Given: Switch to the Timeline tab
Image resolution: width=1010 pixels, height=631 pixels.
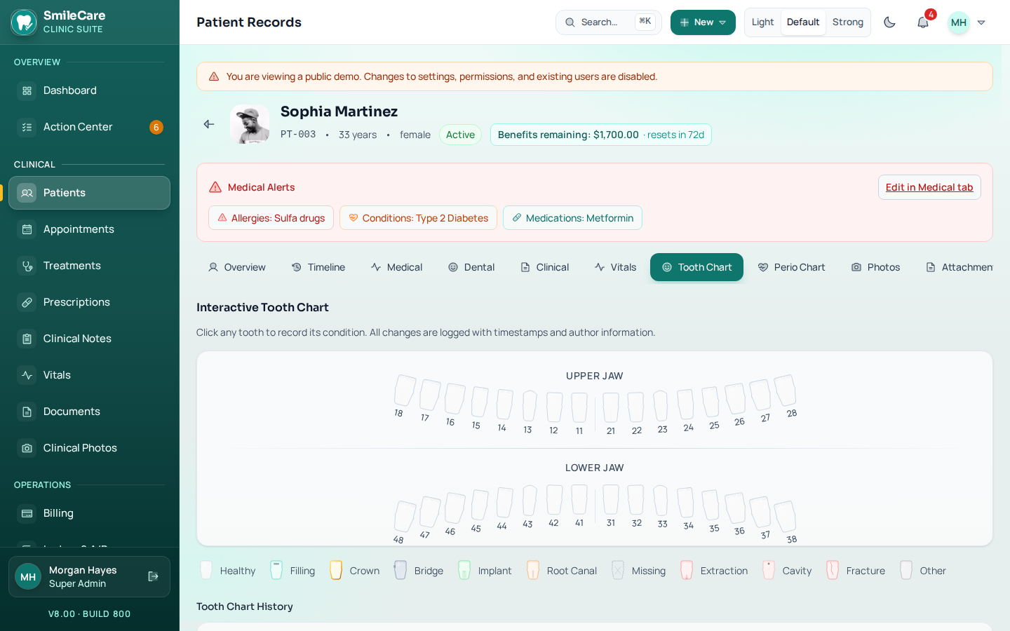Looking at the screenshot, I should (318, 267).
